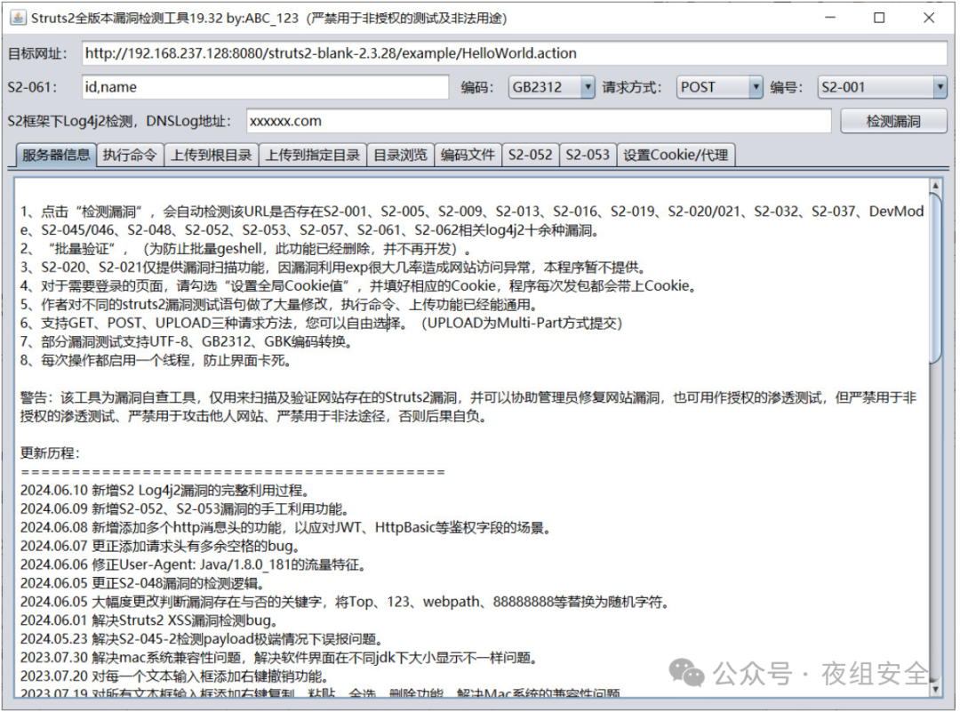
Task: Close the Struts2 tool window
Action: 929,18
